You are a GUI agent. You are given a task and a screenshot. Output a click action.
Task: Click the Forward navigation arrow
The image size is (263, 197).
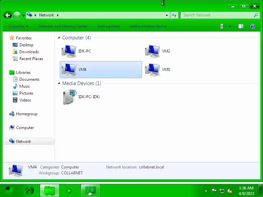pos(17,15)
